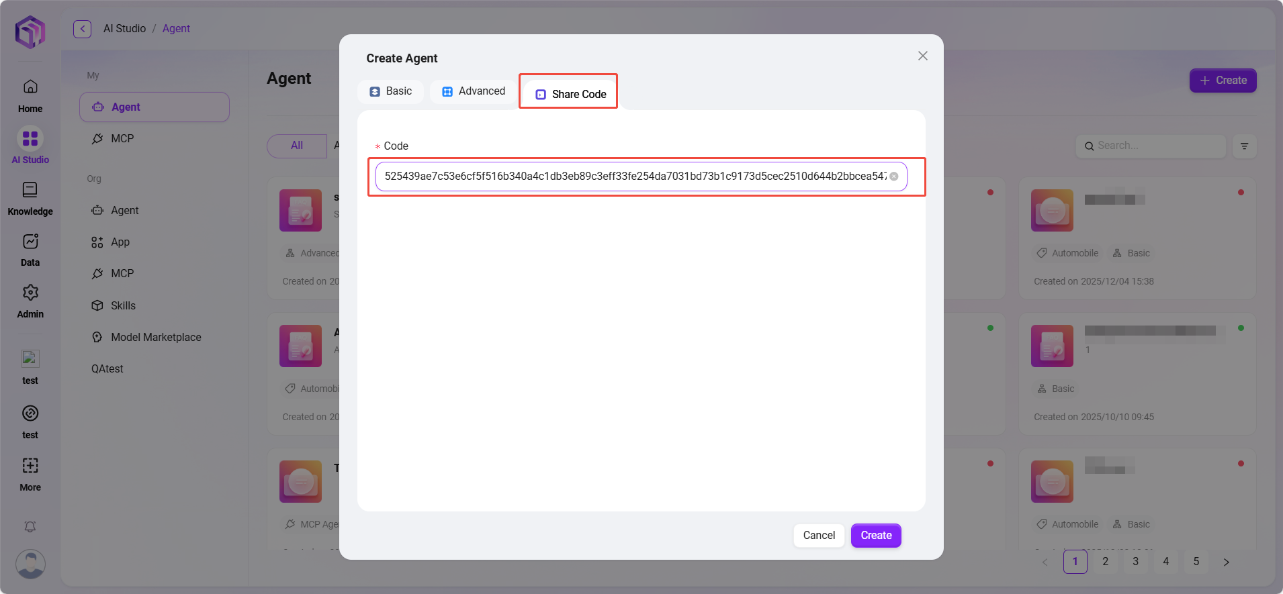
Task: Open the filter icon beside search
Action: coord(1244,146)
